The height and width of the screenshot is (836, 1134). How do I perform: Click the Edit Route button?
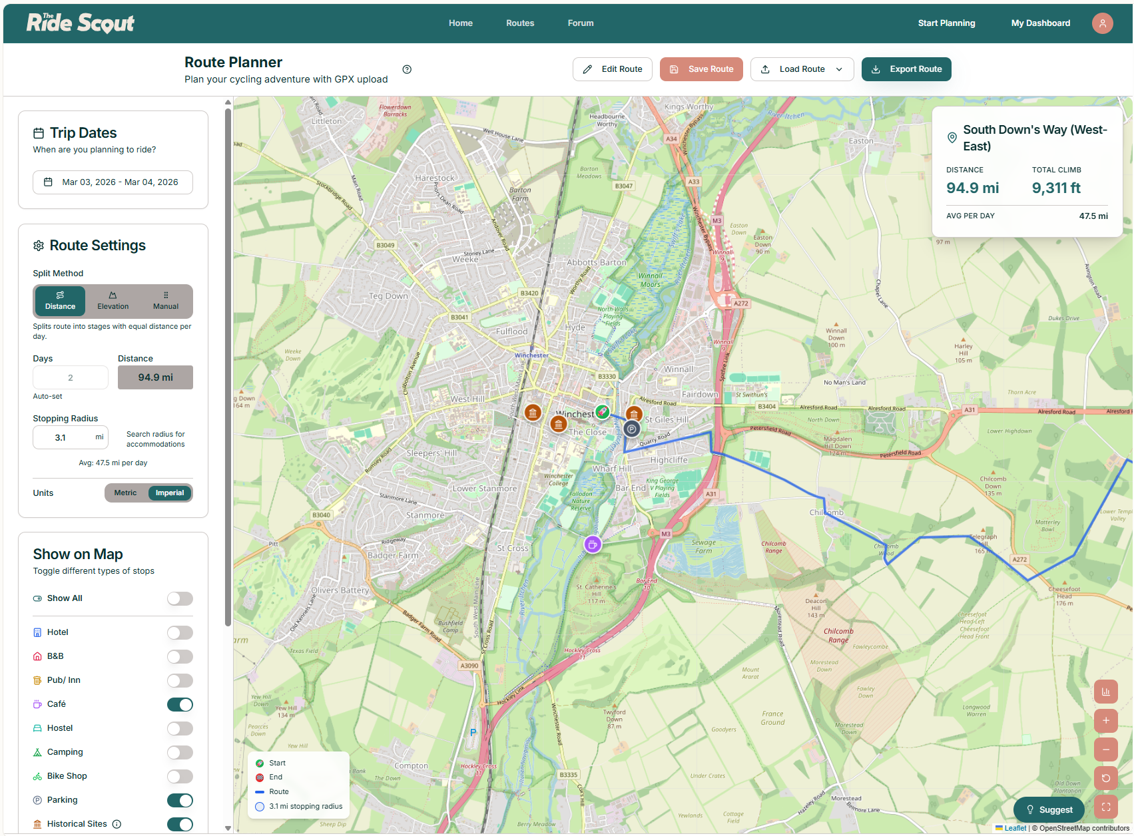click(x=612, y=69)
